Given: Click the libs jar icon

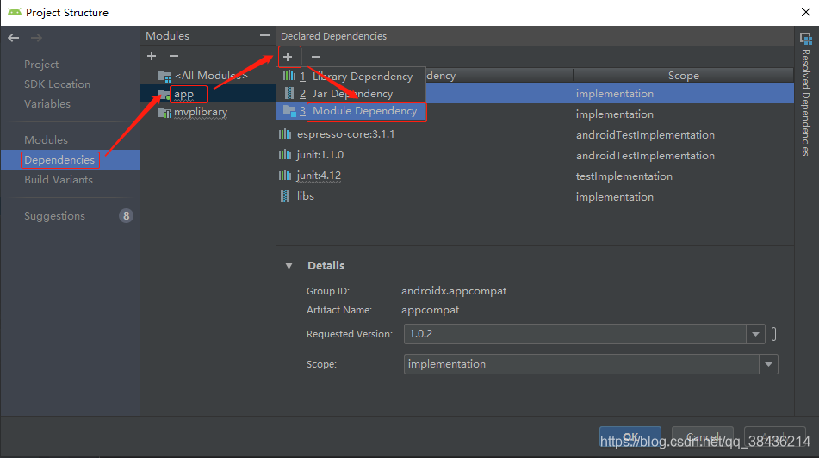Looking at the screenshot, I should click(285, 196).
